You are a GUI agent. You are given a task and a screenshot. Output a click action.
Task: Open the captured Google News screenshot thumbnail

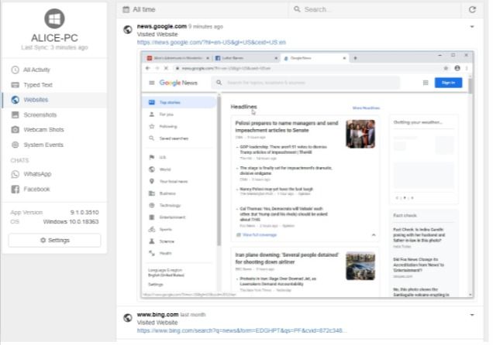point(307,175)
